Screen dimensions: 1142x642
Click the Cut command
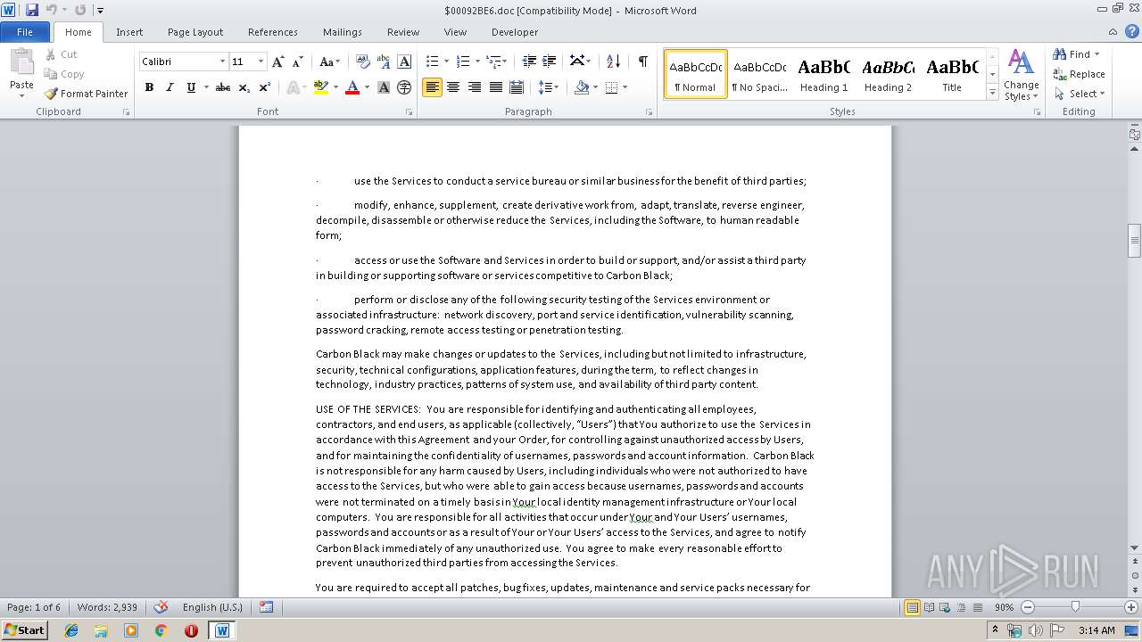tap(61, 54)
